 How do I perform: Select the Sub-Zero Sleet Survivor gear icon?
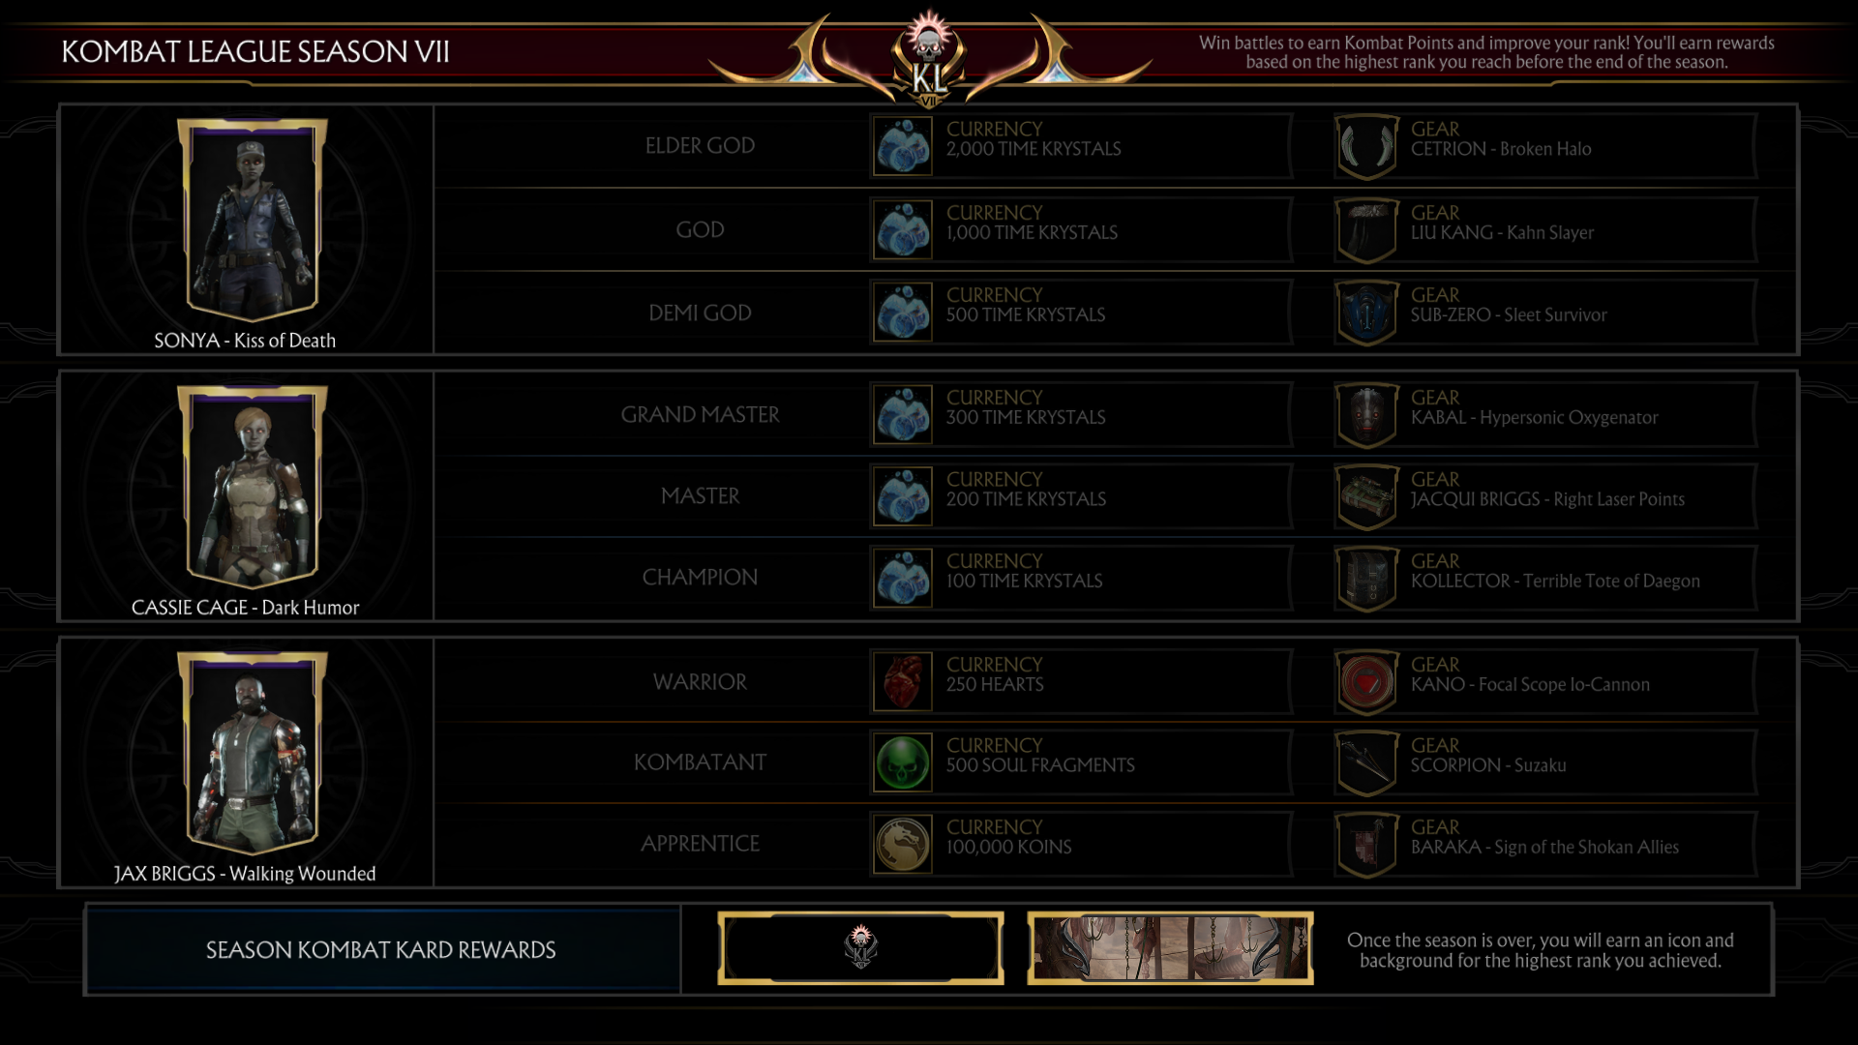coord(1366,313)
